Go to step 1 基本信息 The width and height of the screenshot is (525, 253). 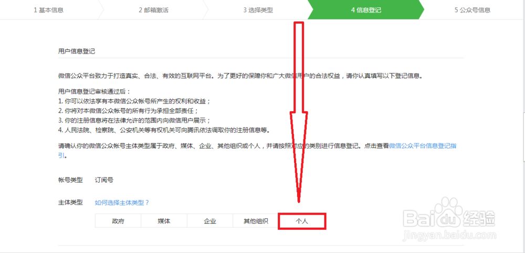[x=48, y=10]
